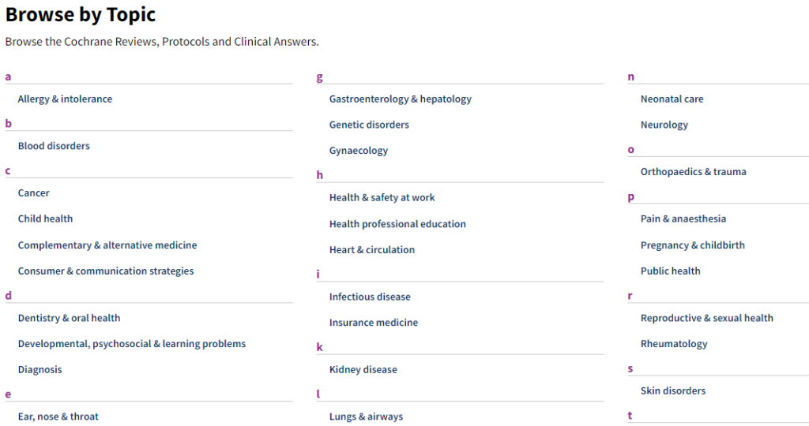Select the Pregnancy & childbirth topic
Image resolution: width=809 pixels, height=426 pixels.
pos(693,245)
